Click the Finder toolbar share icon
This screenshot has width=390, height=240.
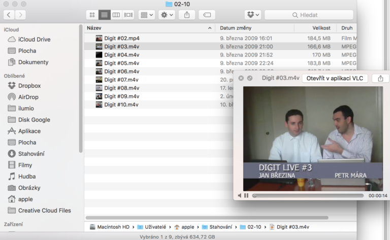coord(186,15)
